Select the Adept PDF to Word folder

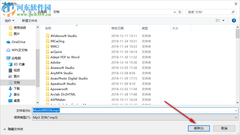pos(65,57)
